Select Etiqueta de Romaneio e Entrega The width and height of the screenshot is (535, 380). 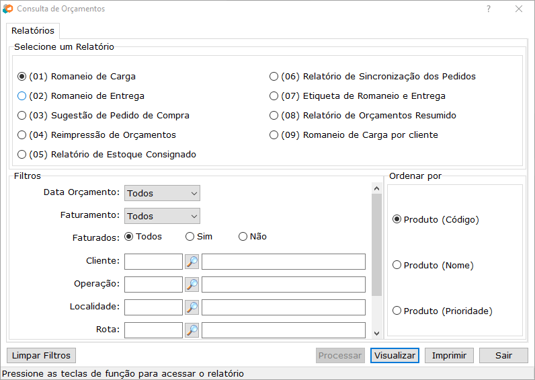click(x=274, y=96)
